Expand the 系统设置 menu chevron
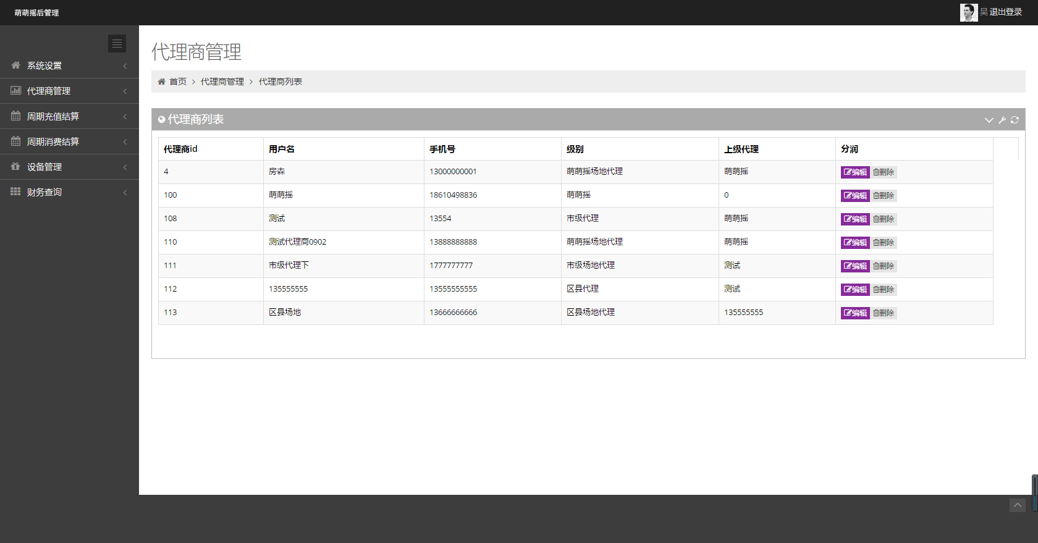 [125, 65]
